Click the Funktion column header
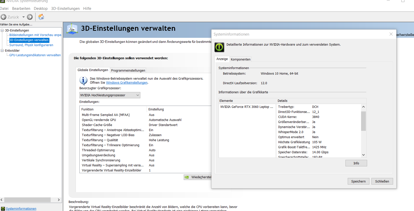The height and width of the screenshot is (211, 414). pyautogui.click(x=113, y=109)
